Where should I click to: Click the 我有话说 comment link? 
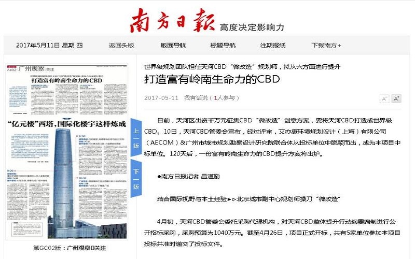tap(196, 98)
